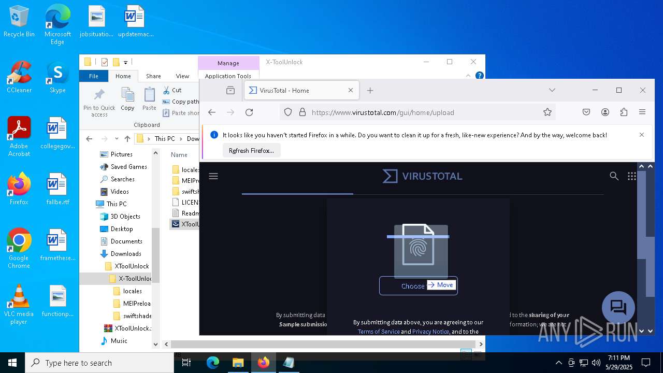
Task: Click the Firefox reload page button
Action: pos(249,112)
